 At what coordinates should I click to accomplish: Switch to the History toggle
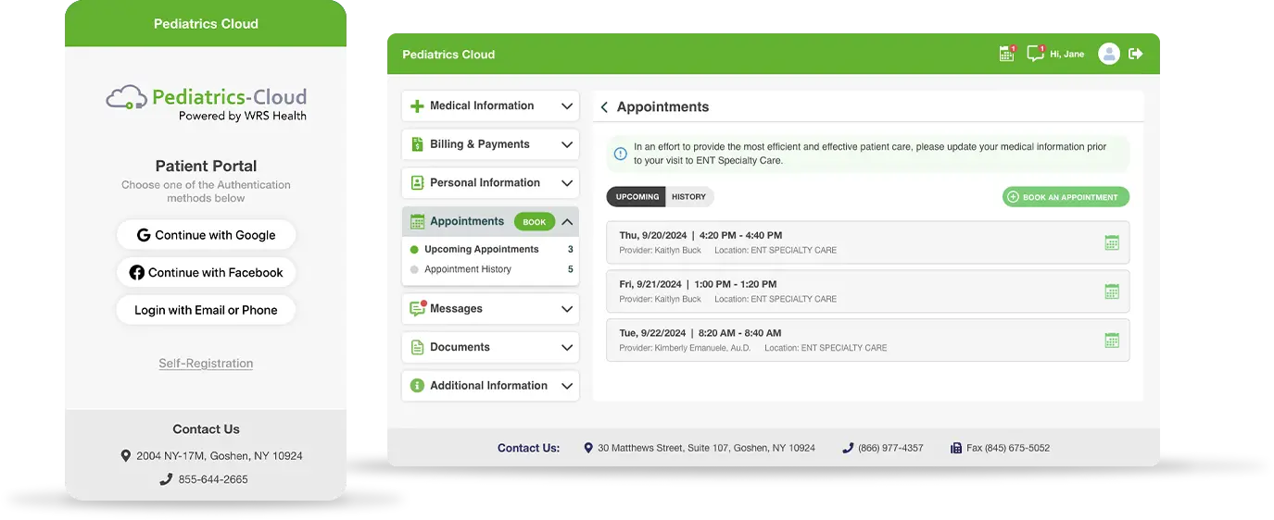click(x=688, y=196)
